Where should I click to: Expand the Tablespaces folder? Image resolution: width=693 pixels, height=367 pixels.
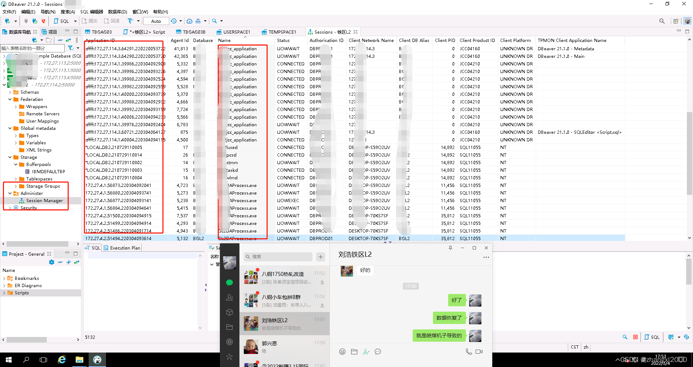[16, 179]
